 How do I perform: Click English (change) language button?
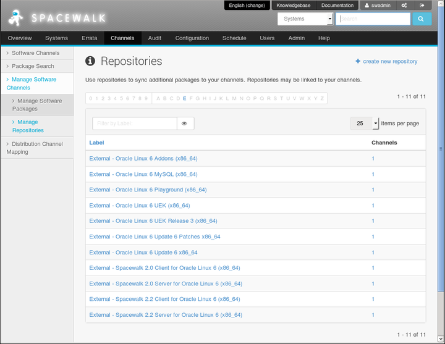(x=247, y=6)
